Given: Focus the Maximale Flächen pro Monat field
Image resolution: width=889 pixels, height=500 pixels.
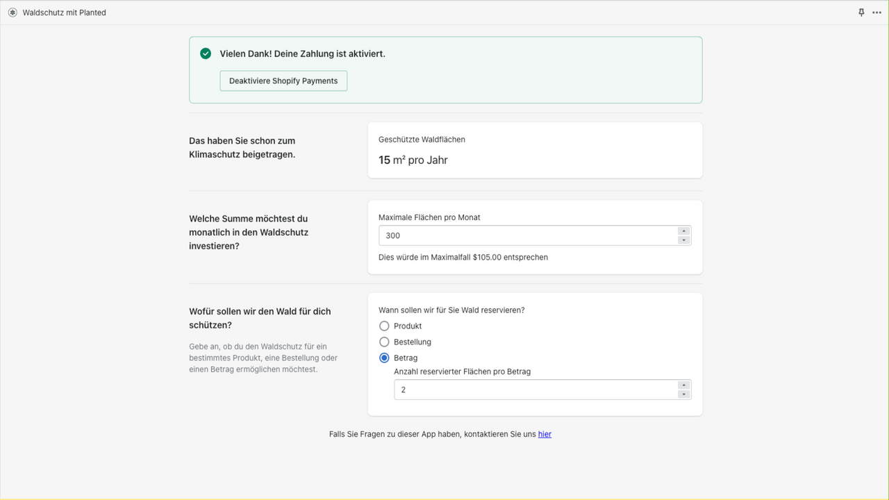Looking at the screenshot, I should tap(535, 235).
